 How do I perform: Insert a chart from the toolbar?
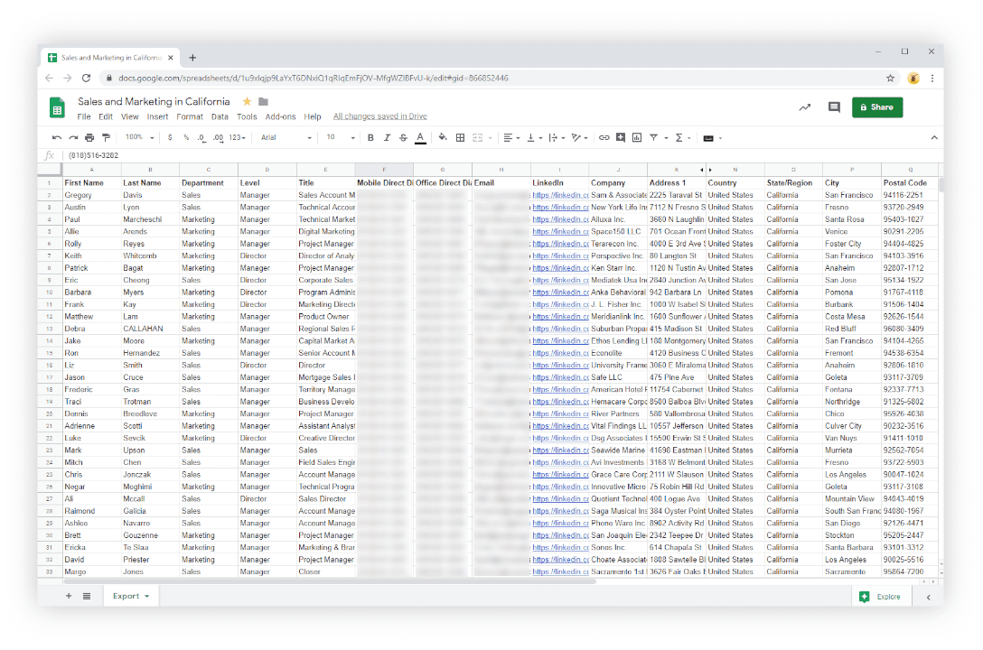tap(636, 138)
